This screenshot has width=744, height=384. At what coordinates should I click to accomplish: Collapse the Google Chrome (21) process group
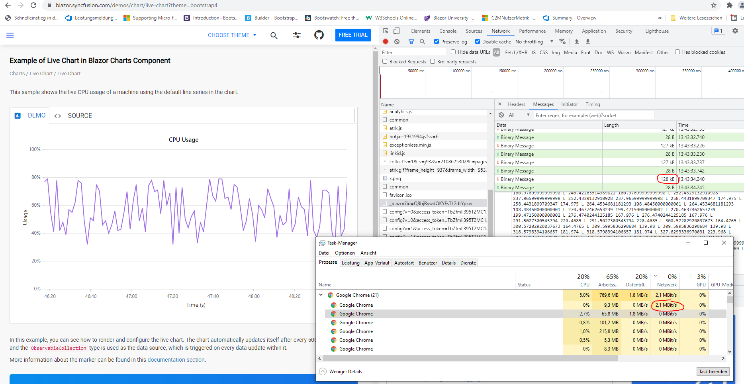pyautogui.click(x=321, y=295)
